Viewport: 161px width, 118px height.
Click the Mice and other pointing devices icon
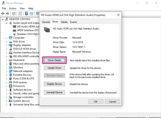tap(11, 64)
